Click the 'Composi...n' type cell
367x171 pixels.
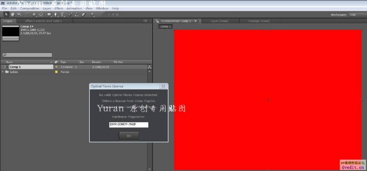pyautogui.click(x=69, y=67)
